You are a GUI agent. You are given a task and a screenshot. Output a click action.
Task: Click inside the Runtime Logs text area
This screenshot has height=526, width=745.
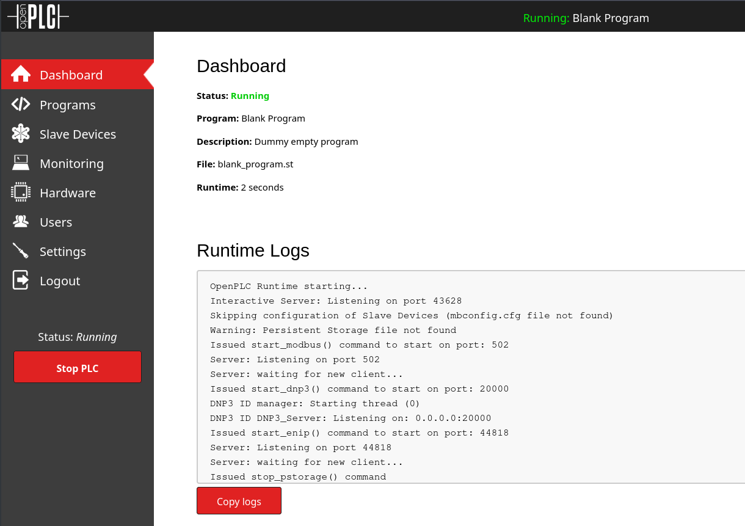pos(471,377)
